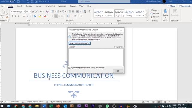Switch to the Design tab

coord(29,6)
